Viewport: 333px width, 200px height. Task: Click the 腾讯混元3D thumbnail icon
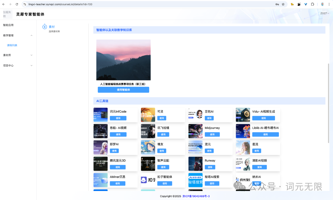pos(100,164)
